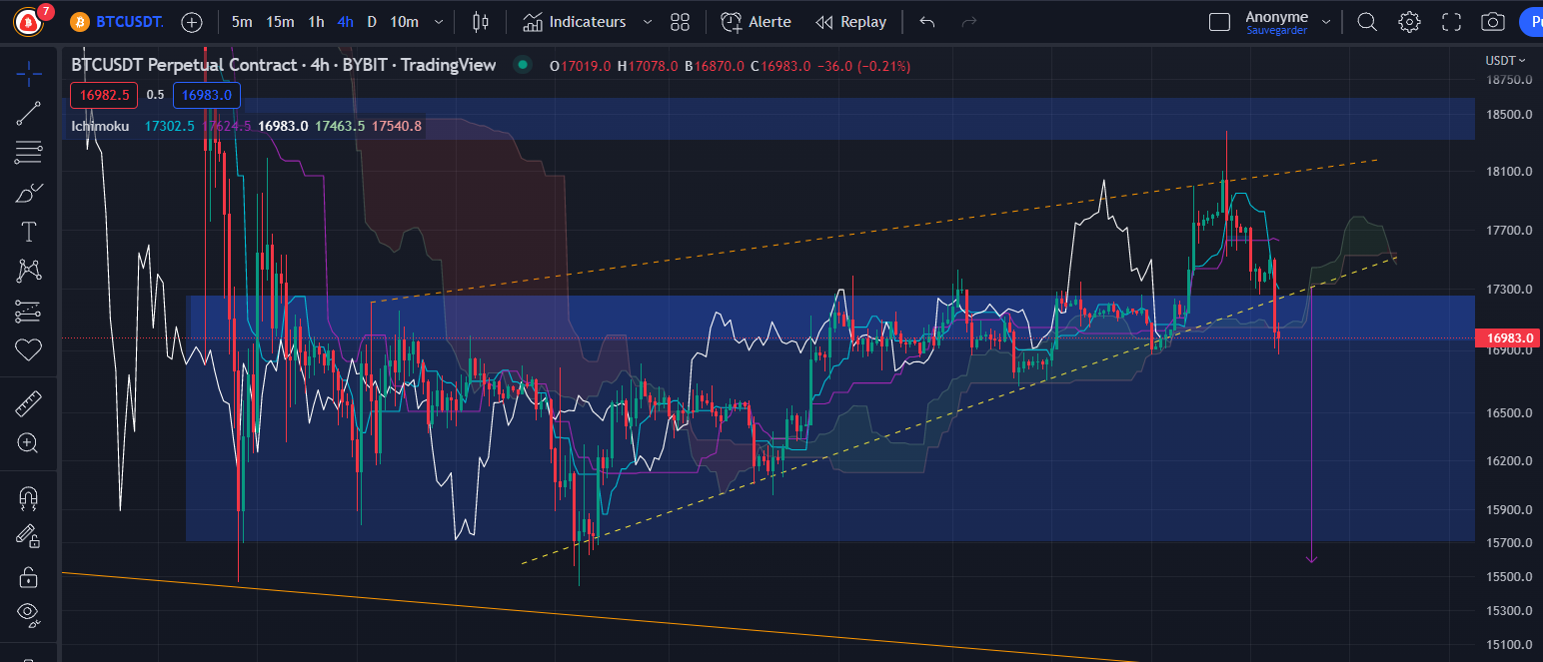
Task: Click the blue Buy price button 16983.0
Action: [x=207, y=95]
